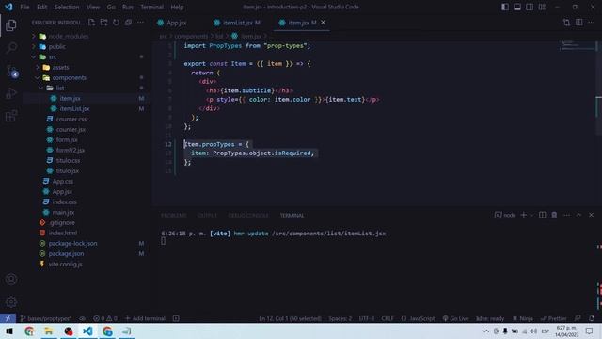Image resolution: width=602 pixels, height=339 pixels.
Task: Open package.json in the file tree
Action: 66,253
